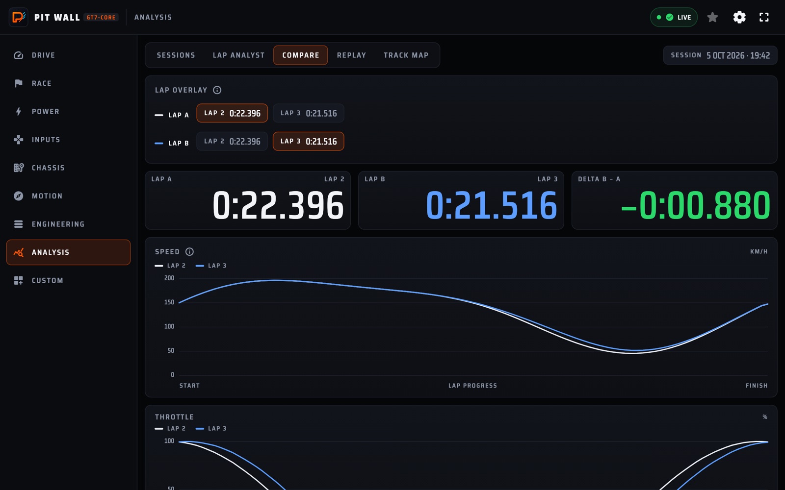785x490 pixels.
Task: Select the Race flag icon
Action: click(19, 83)
